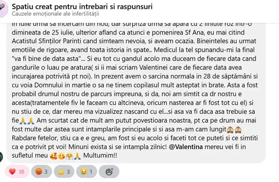Click second praying hands emoji after 'fie'
This screenshot has width=279, height=182.
(31, 121)
